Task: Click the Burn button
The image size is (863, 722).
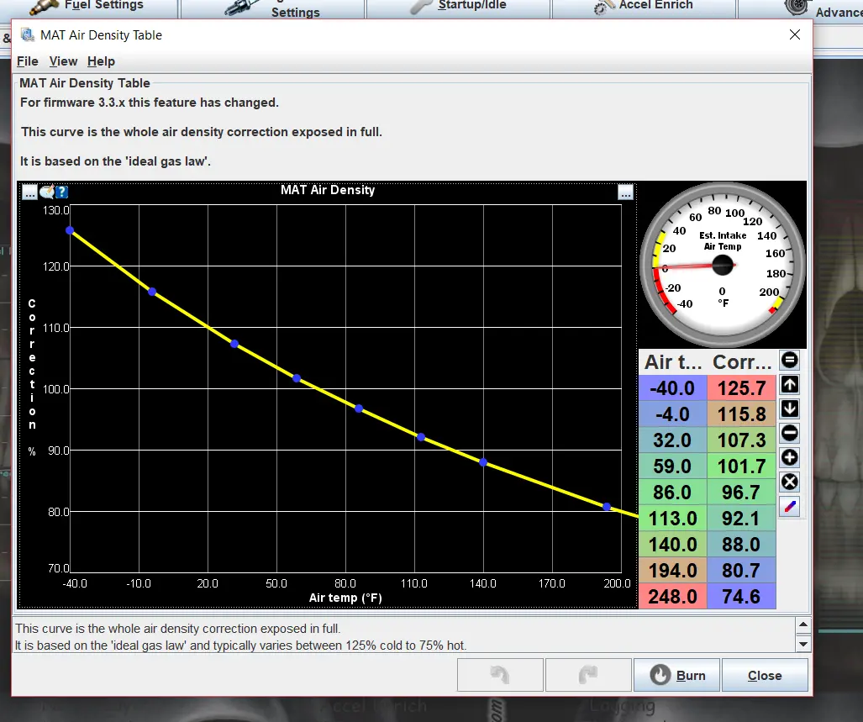Action: (677, 675)
